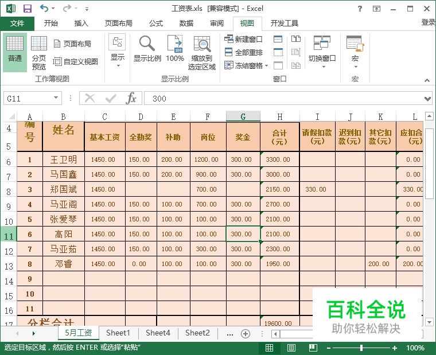Click the zoom slider handle
The width and height of the screenshot is (436, 355).
pos(361,348)
